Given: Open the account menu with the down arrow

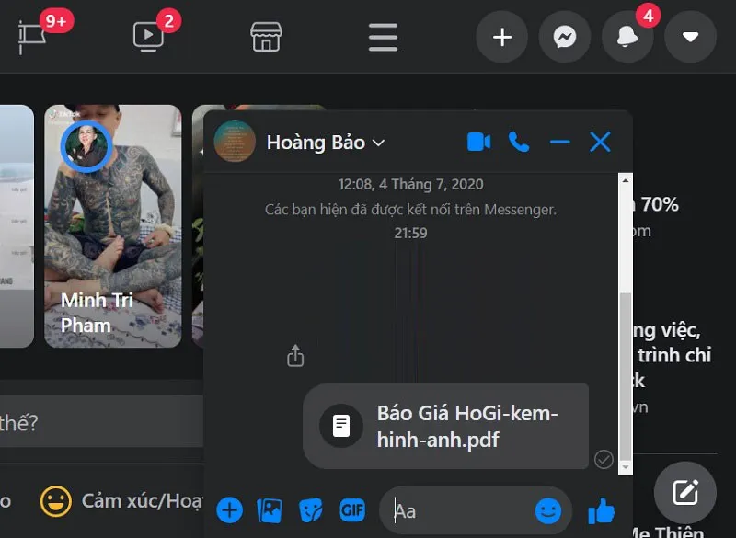Looking at the screenshot, I should coord(689,37).
